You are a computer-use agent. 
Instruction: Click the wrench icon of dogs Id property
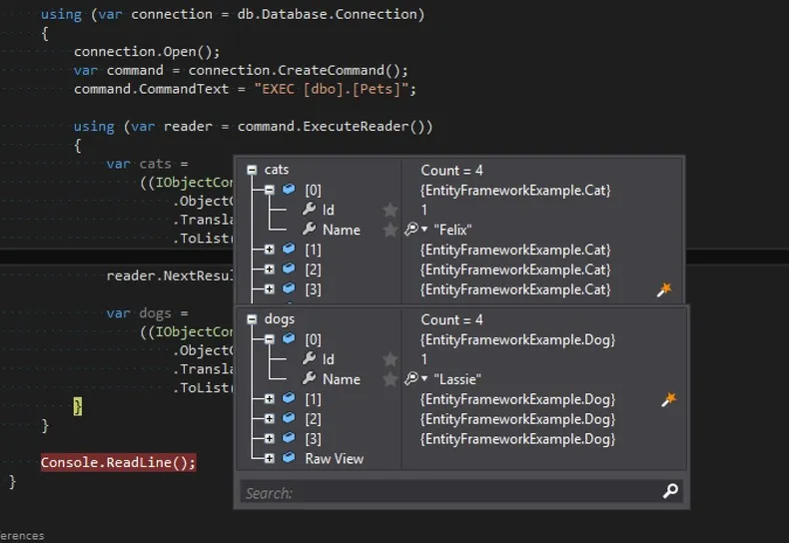click(309, 358)
